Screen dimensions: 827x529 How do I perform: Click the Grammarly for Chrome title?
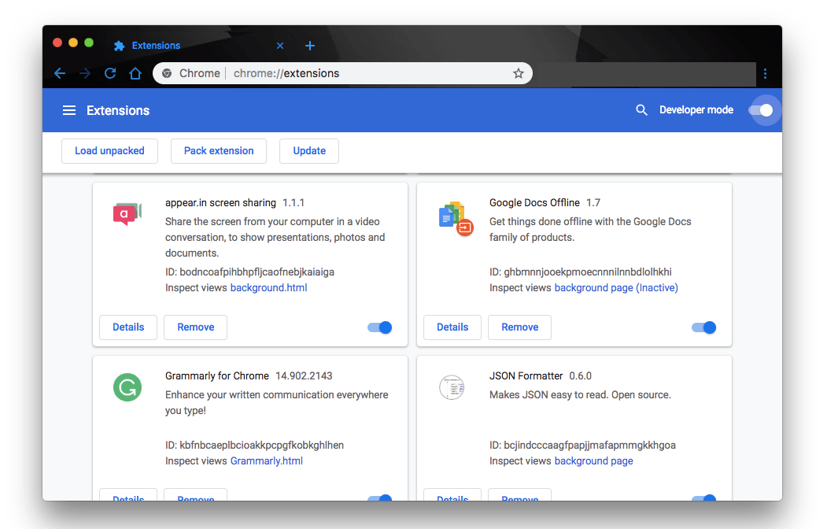(x=216, y=376)
